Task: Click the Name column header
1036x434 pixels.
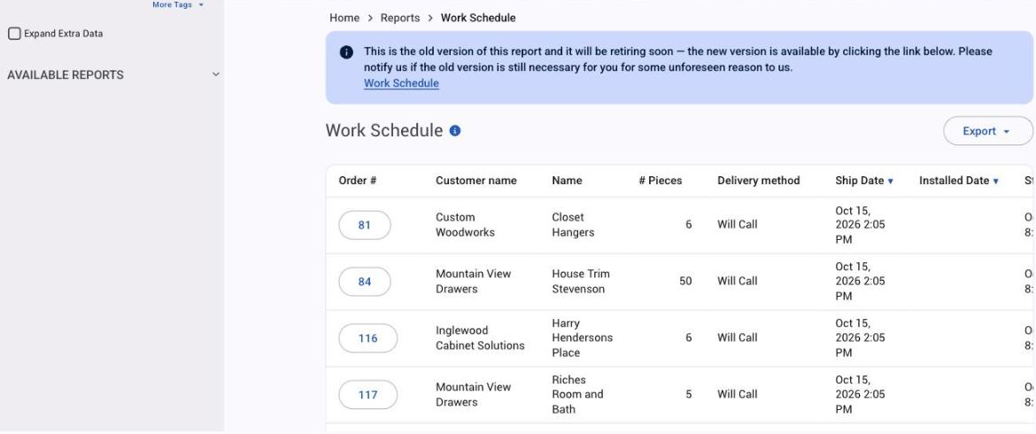Action: click(x=567, y=181)
